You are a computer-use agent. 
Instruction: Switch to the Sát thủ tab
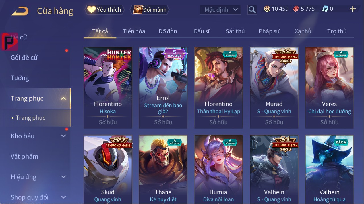pos(235,31)
